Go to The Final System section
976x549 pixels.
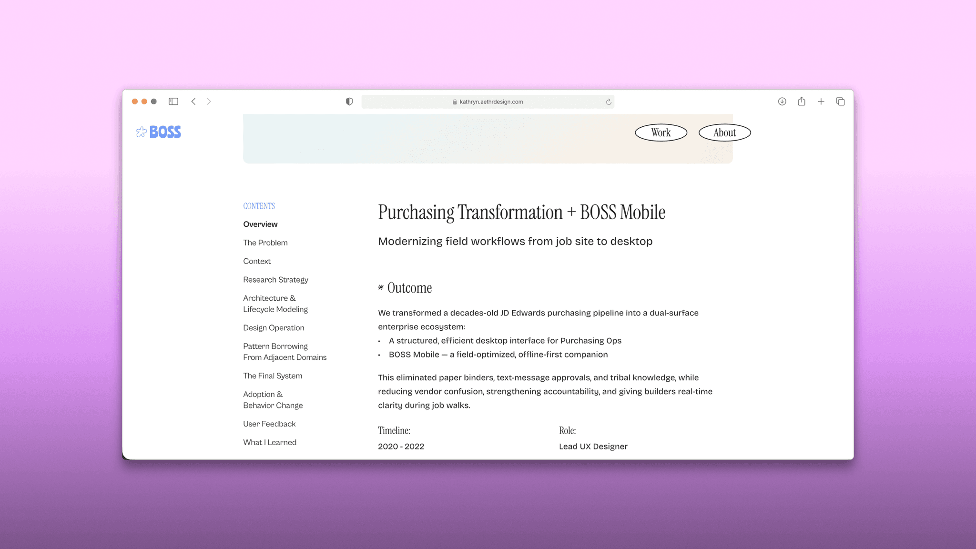pos(273,376)
